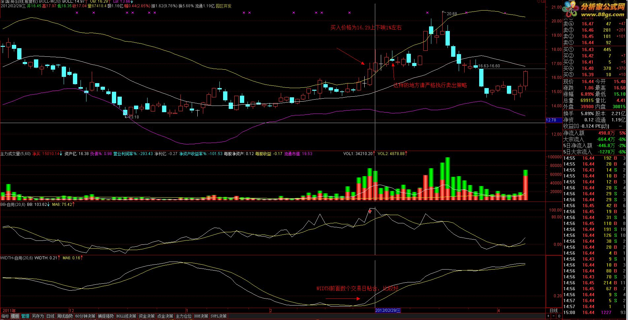This screenshot has height=320, width=628.
Task: Click the 换手 5.89% value
Action: pyautogui.click(x=587, y=113)
